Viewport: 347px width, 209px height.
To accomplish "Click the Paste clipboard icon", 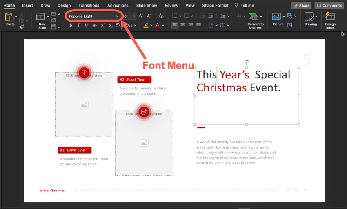I will [9, 17].
